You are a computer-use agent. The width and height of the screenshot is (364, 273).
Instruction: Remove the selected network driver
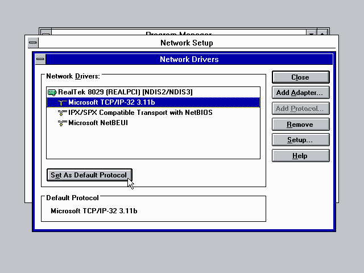(301, 125)
